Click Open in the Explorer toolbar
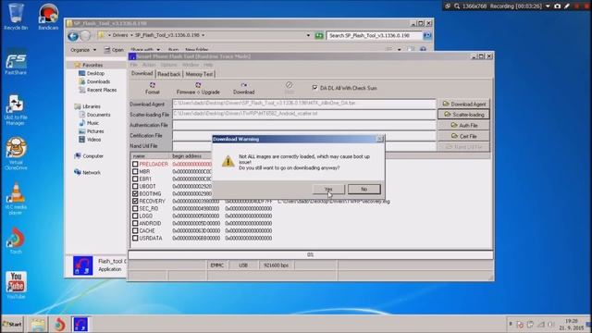The width and height of the screenshot is (592, 333). [x=114, y=50]
